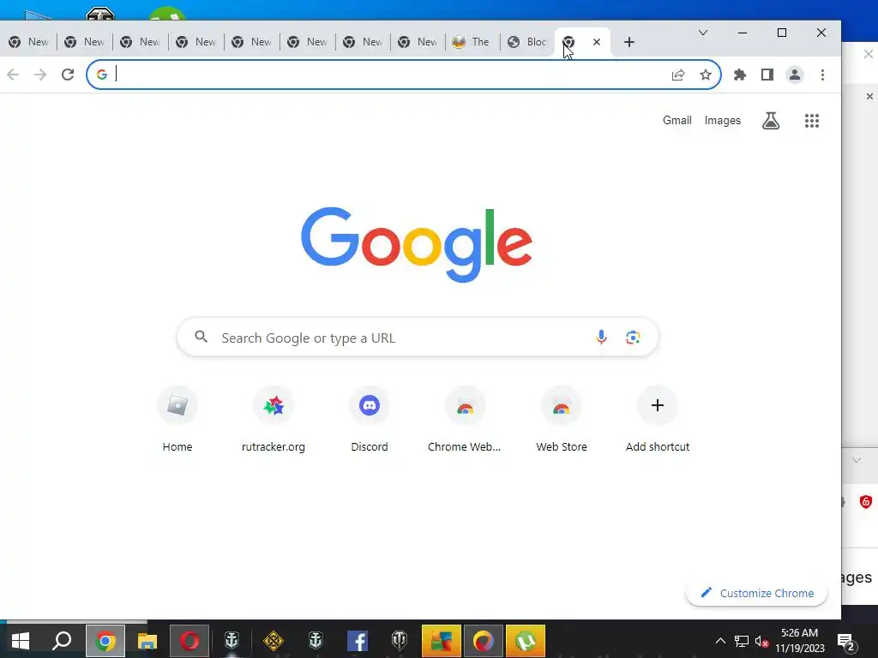This screenshot has height=658, width=878.
Task: Search by image with Google Lens icon
Action: pyautogui.click(x=633, y=337)
